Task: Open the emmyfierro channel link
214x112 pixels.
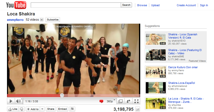Action: (15, 20)
